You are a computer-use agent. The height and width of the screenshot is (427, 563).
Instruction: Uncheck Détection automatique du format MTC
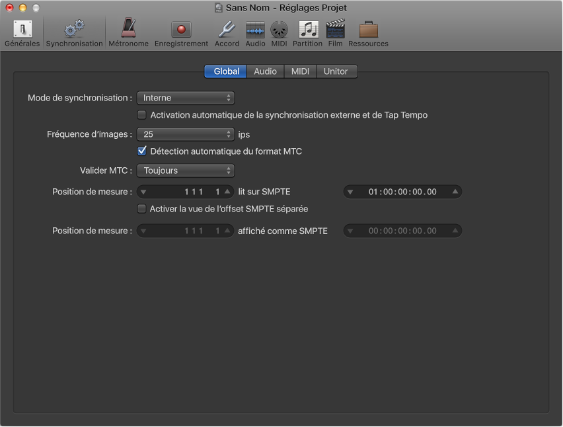[141, 151]
